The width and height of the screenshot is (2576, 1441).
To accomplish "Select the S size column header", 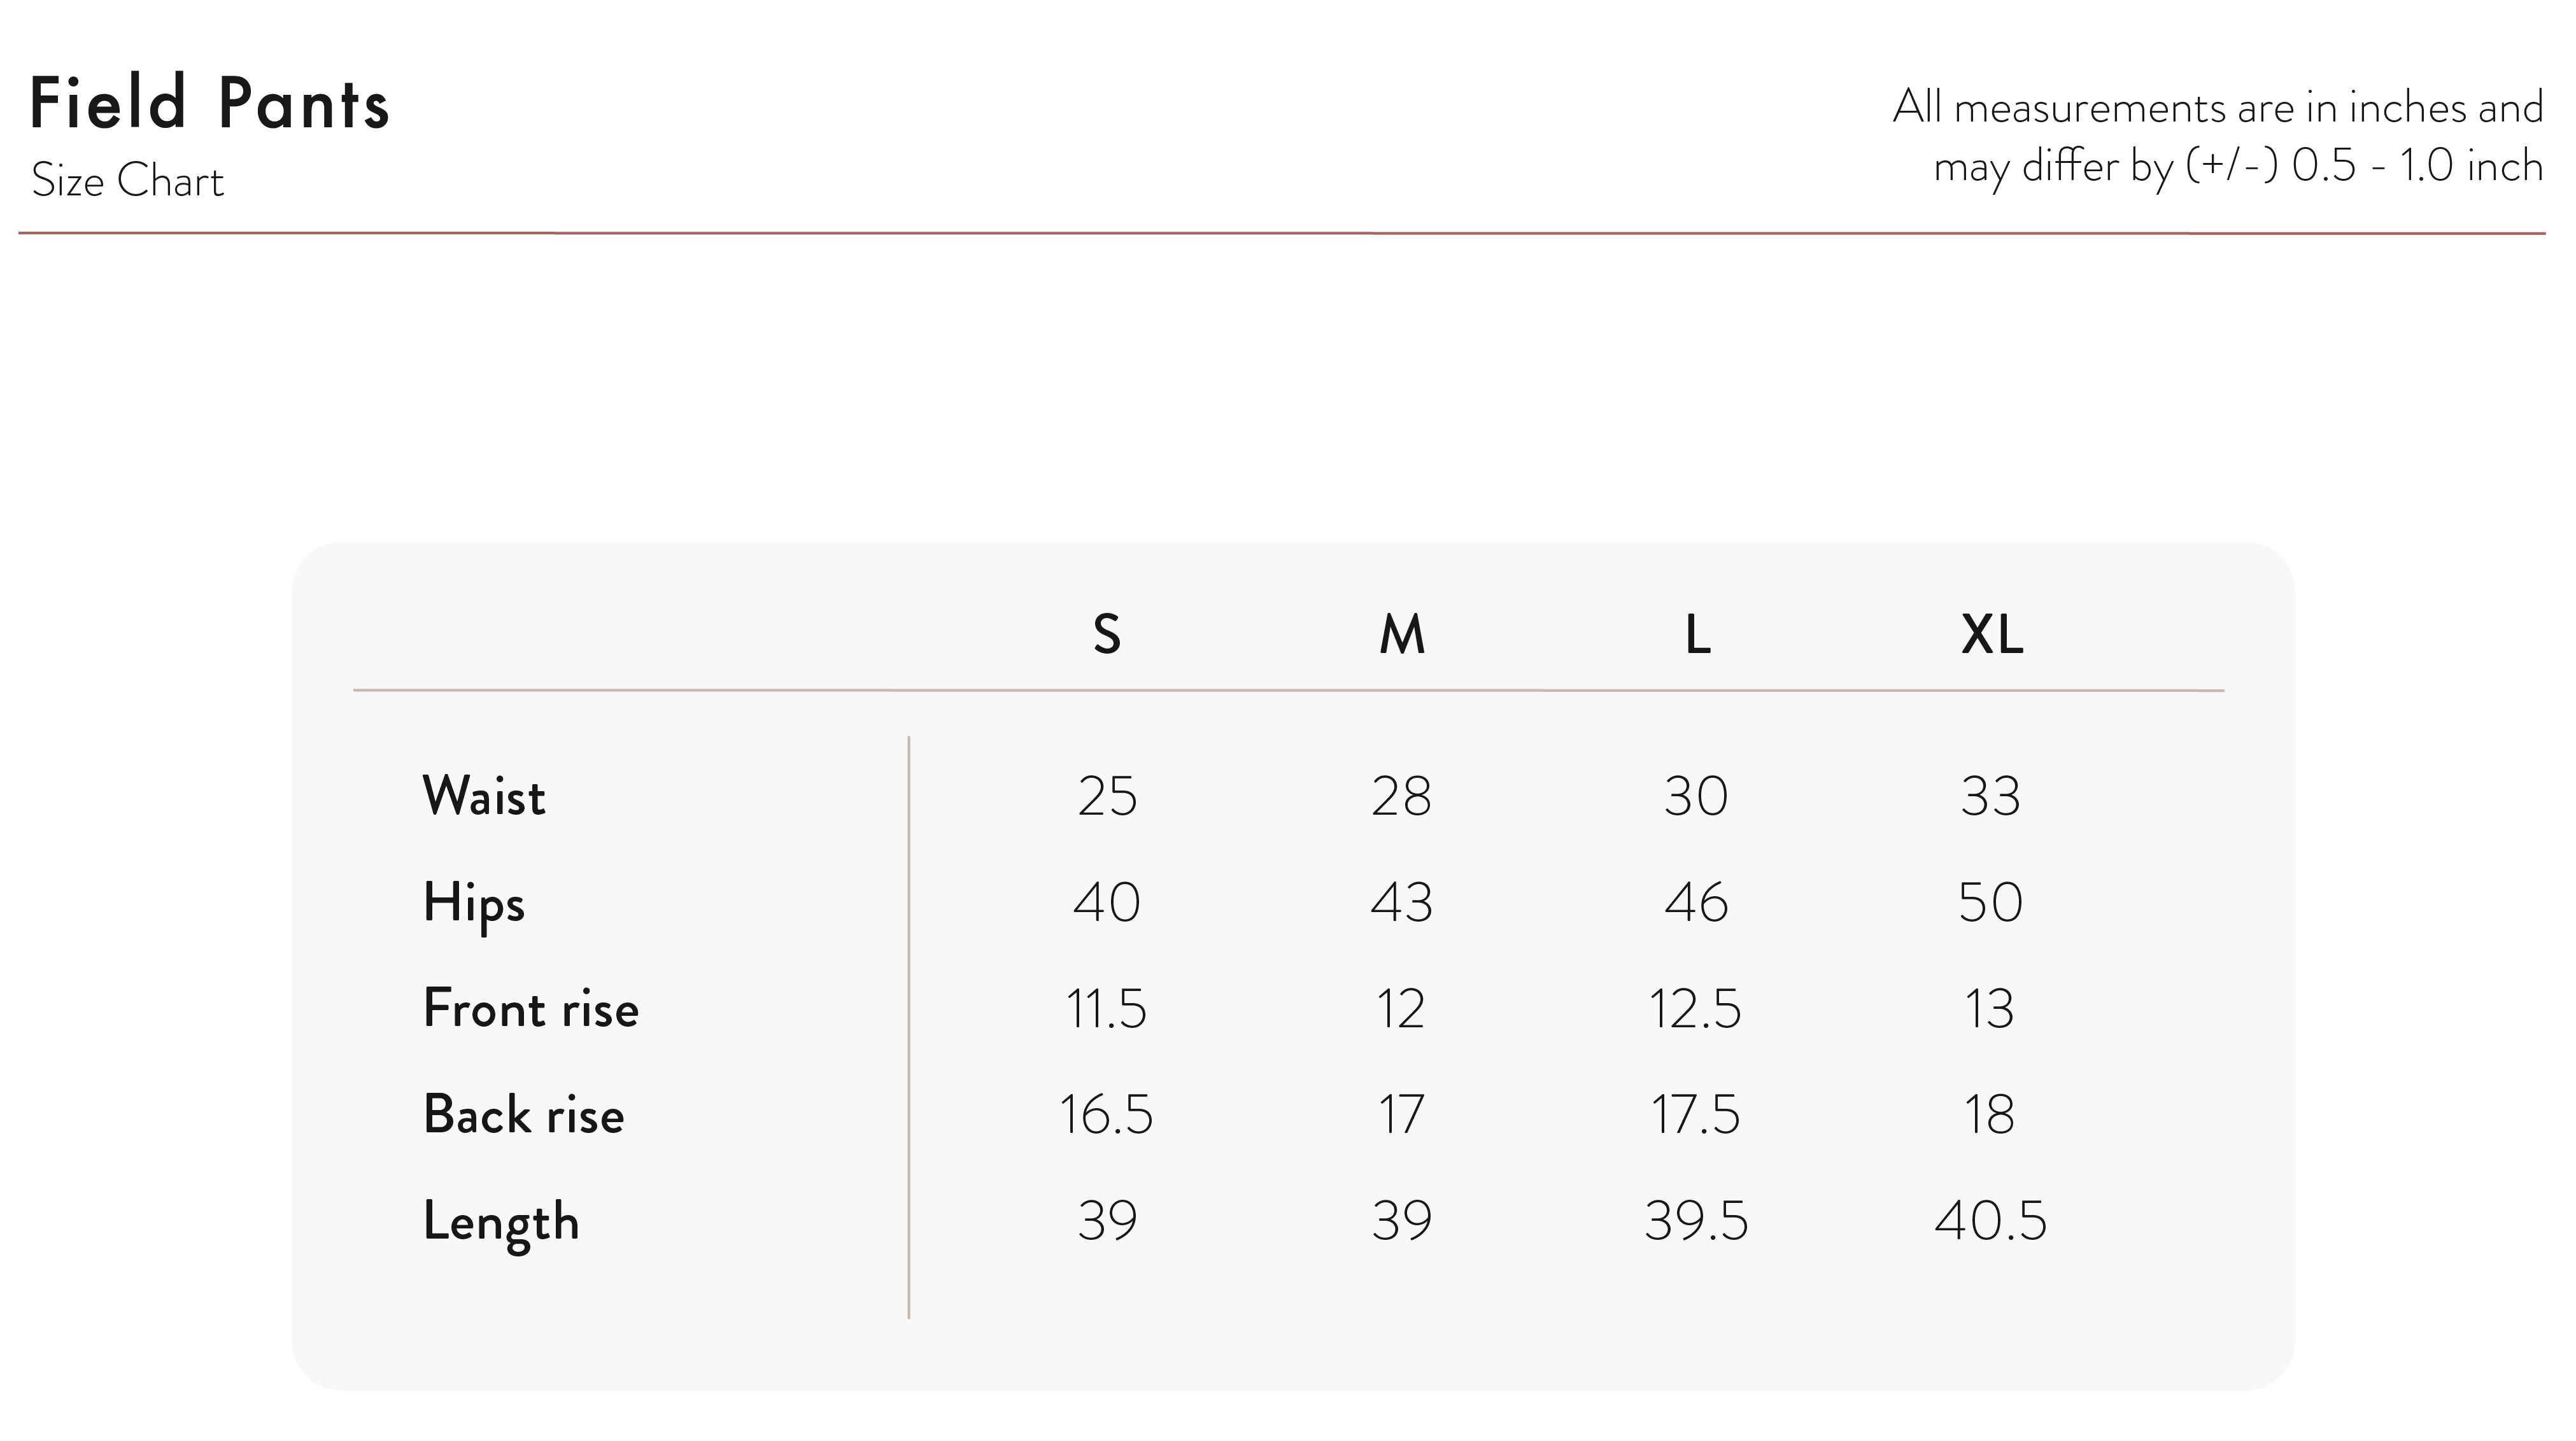I will tap(1106, 634).
